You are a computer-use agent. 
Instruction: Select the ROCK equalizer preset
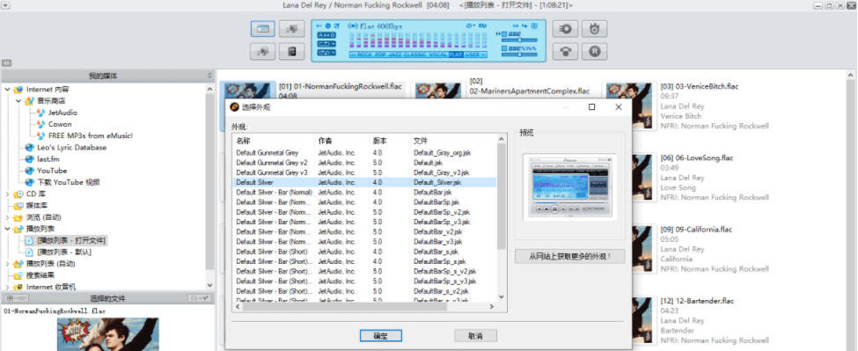coord(364,55)
